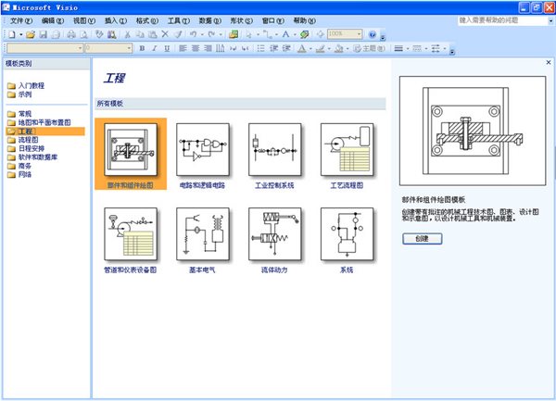The height and width of the screenshot is (401, 556).
Task: Open the help search box dropdown arrow
Action: coord(550,21)
